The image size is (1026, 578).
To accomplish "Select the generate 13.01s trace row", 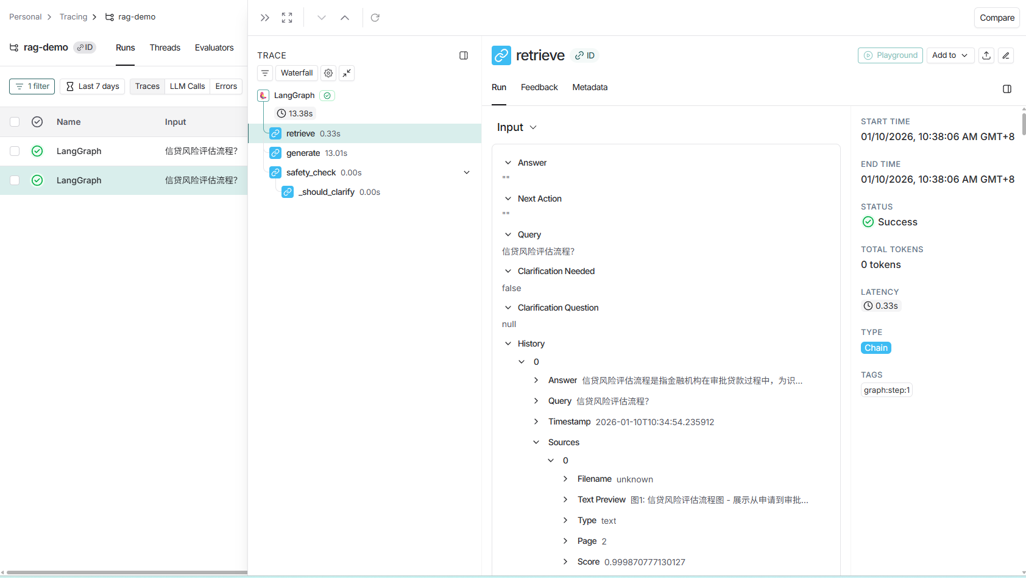I will tap(364, 153).
